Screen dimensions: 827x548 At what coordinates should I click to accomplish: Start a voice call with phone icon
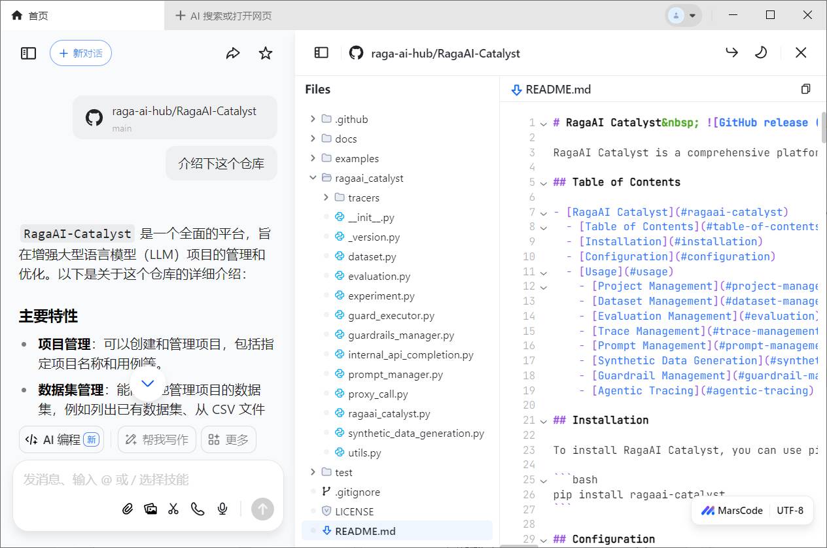198,509
